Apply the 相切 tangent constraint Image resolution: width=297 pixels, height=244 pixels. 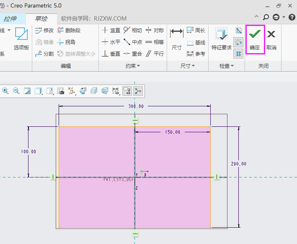132,30
